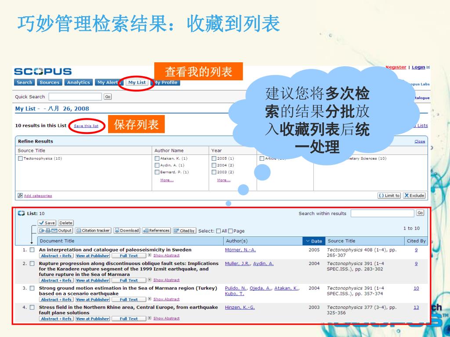The height and width of the screenshot is (337, 450).
Task: Click into the Quick Search field
Action: pyautogui.click(x=75, y=97)
